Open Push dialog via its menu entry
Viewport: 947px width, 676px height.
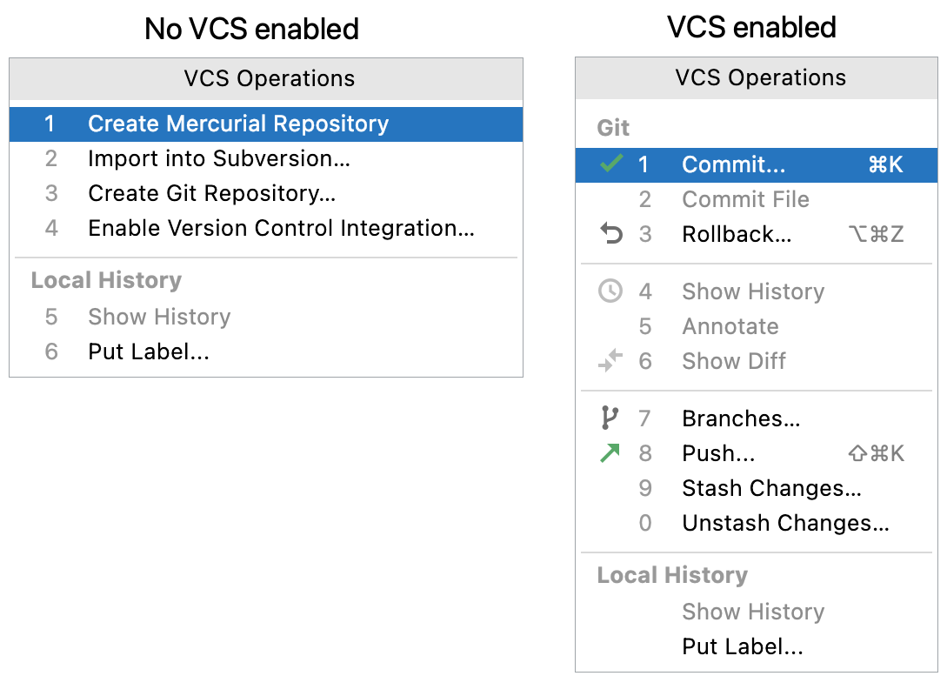718,453
